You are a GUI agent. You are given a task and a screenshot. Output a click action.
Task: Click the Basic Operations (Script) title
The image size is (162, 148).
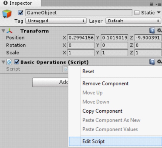pyautogui.click(x=55, y=62)
